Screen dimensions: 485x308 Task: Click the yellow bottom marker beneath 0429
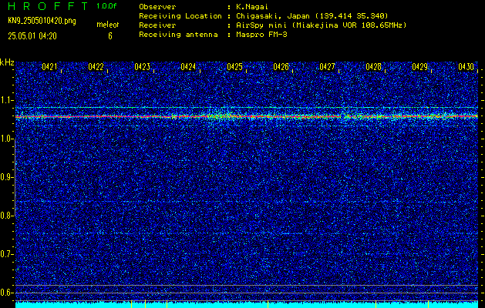[429, 304]
